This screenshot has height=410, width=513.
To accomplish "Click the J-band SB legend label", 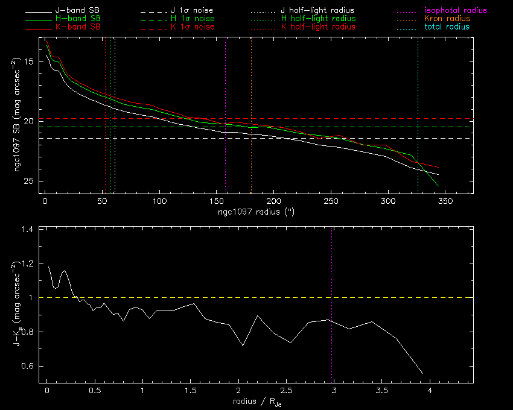I will pyautogui.click(x=77, y=10).
